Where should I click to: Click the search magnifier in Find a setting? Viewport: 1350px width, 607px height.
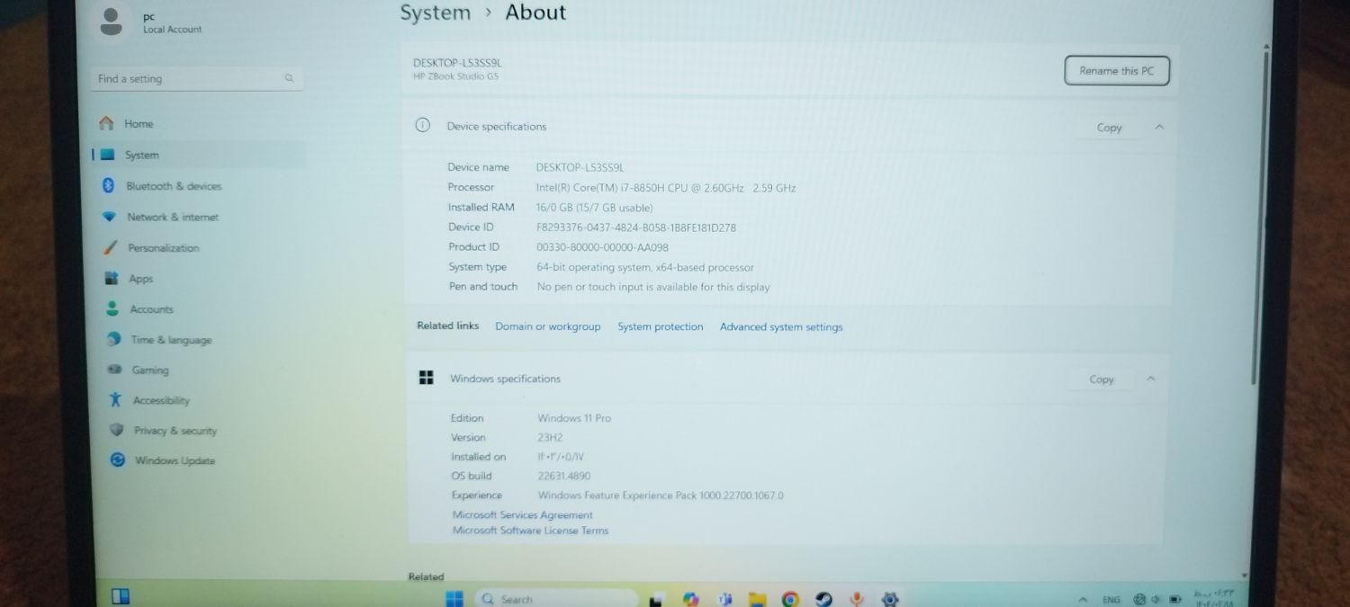289,79
